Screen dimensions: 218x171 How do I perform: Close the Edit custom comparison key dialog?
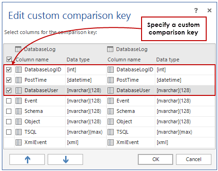click(x=210, y=10)
